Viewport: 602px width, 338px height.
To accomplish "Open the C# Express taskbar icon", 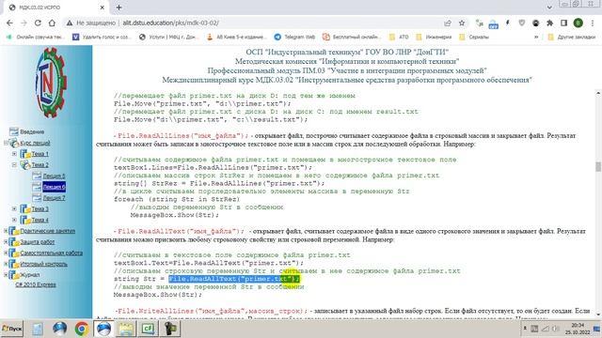I will click(x=149, y=329).
